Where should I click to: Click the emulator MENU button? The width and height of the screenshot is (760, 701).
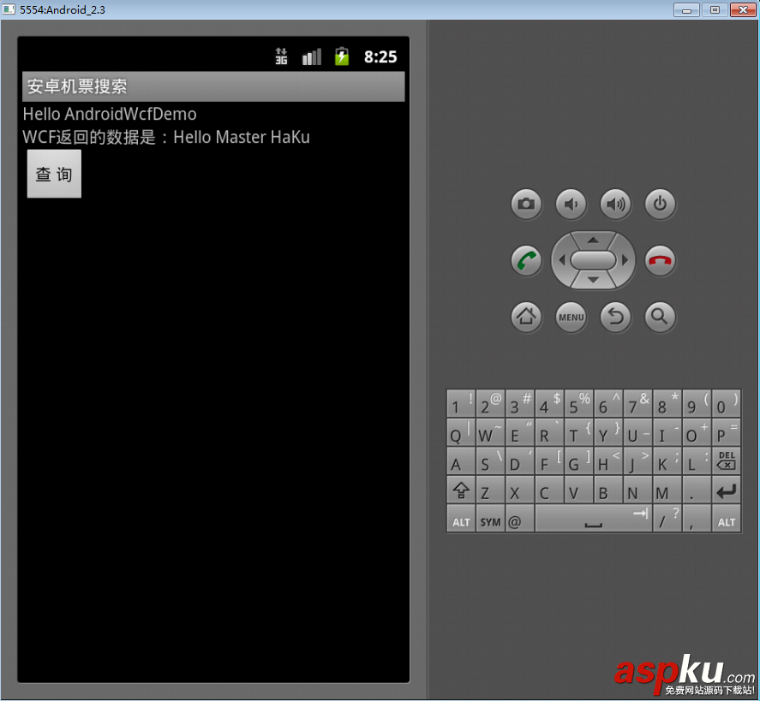tap(571, 317)
